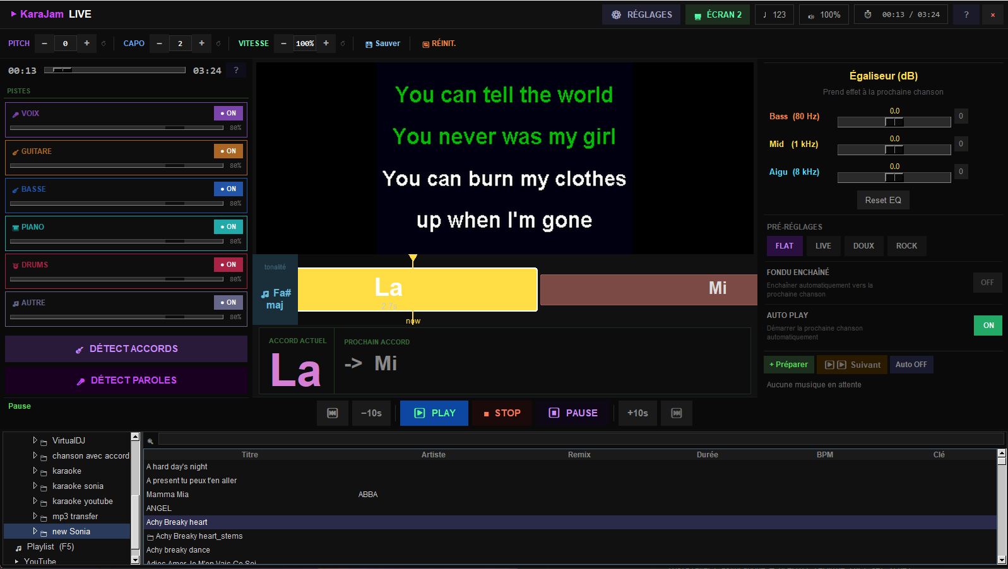Select the ROCK equalizer preset
This screenshot has height=569, width=1008.
click(906, 246)
